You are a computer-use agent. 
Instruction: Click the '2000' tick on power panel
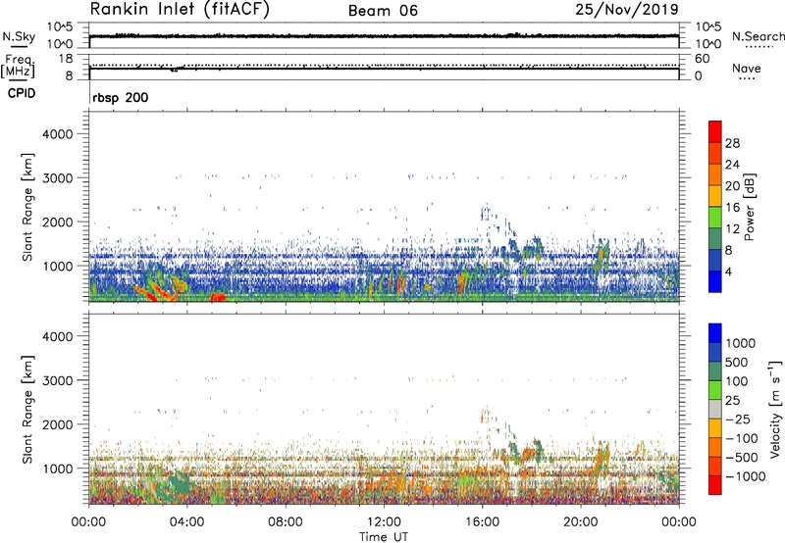[58, 222]
